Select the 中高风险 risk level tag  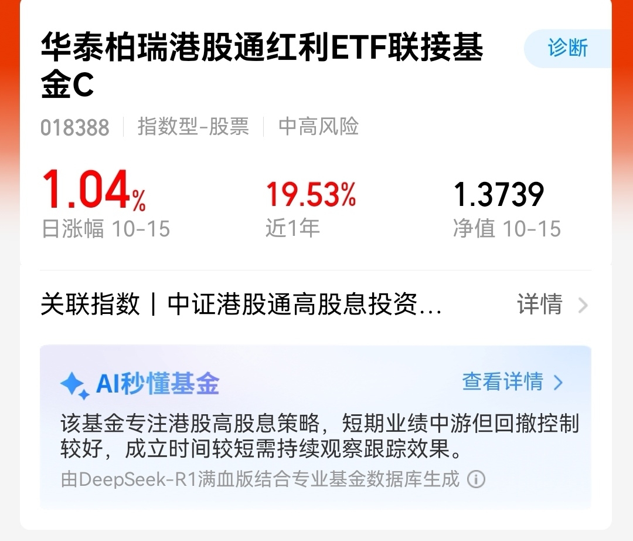coord(318,127)
